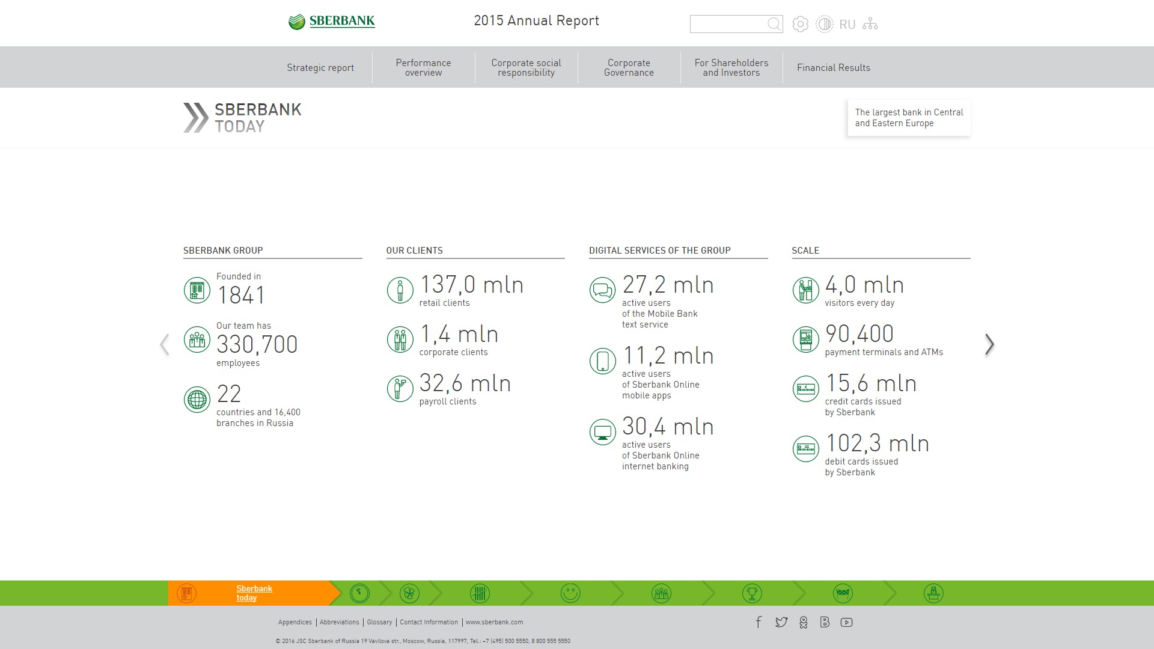
Task: Select the Sberbank today bottom tab
Action: [x=254, y=593]
